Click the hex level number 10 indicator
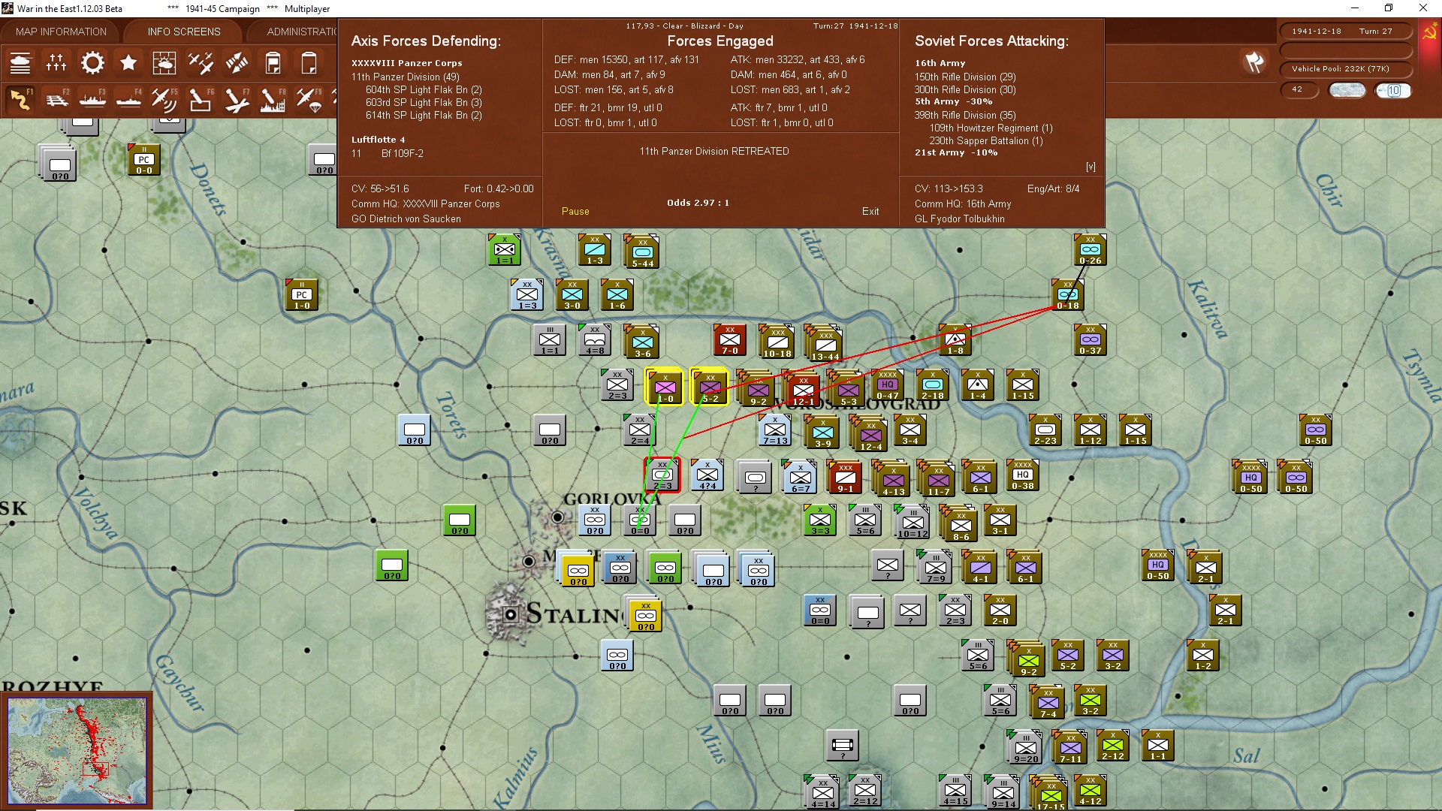Viewport: 1442px width, 811px height. coord(1393,90)
